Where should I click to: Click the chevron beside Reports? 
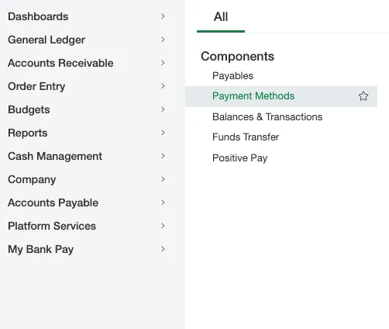[163, 133]
